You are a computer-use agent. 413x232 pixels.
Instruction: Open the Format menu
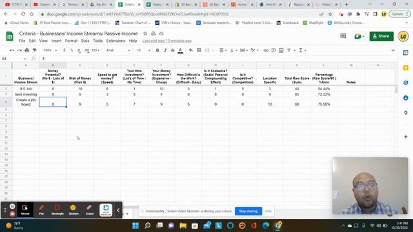coord(71,41)
